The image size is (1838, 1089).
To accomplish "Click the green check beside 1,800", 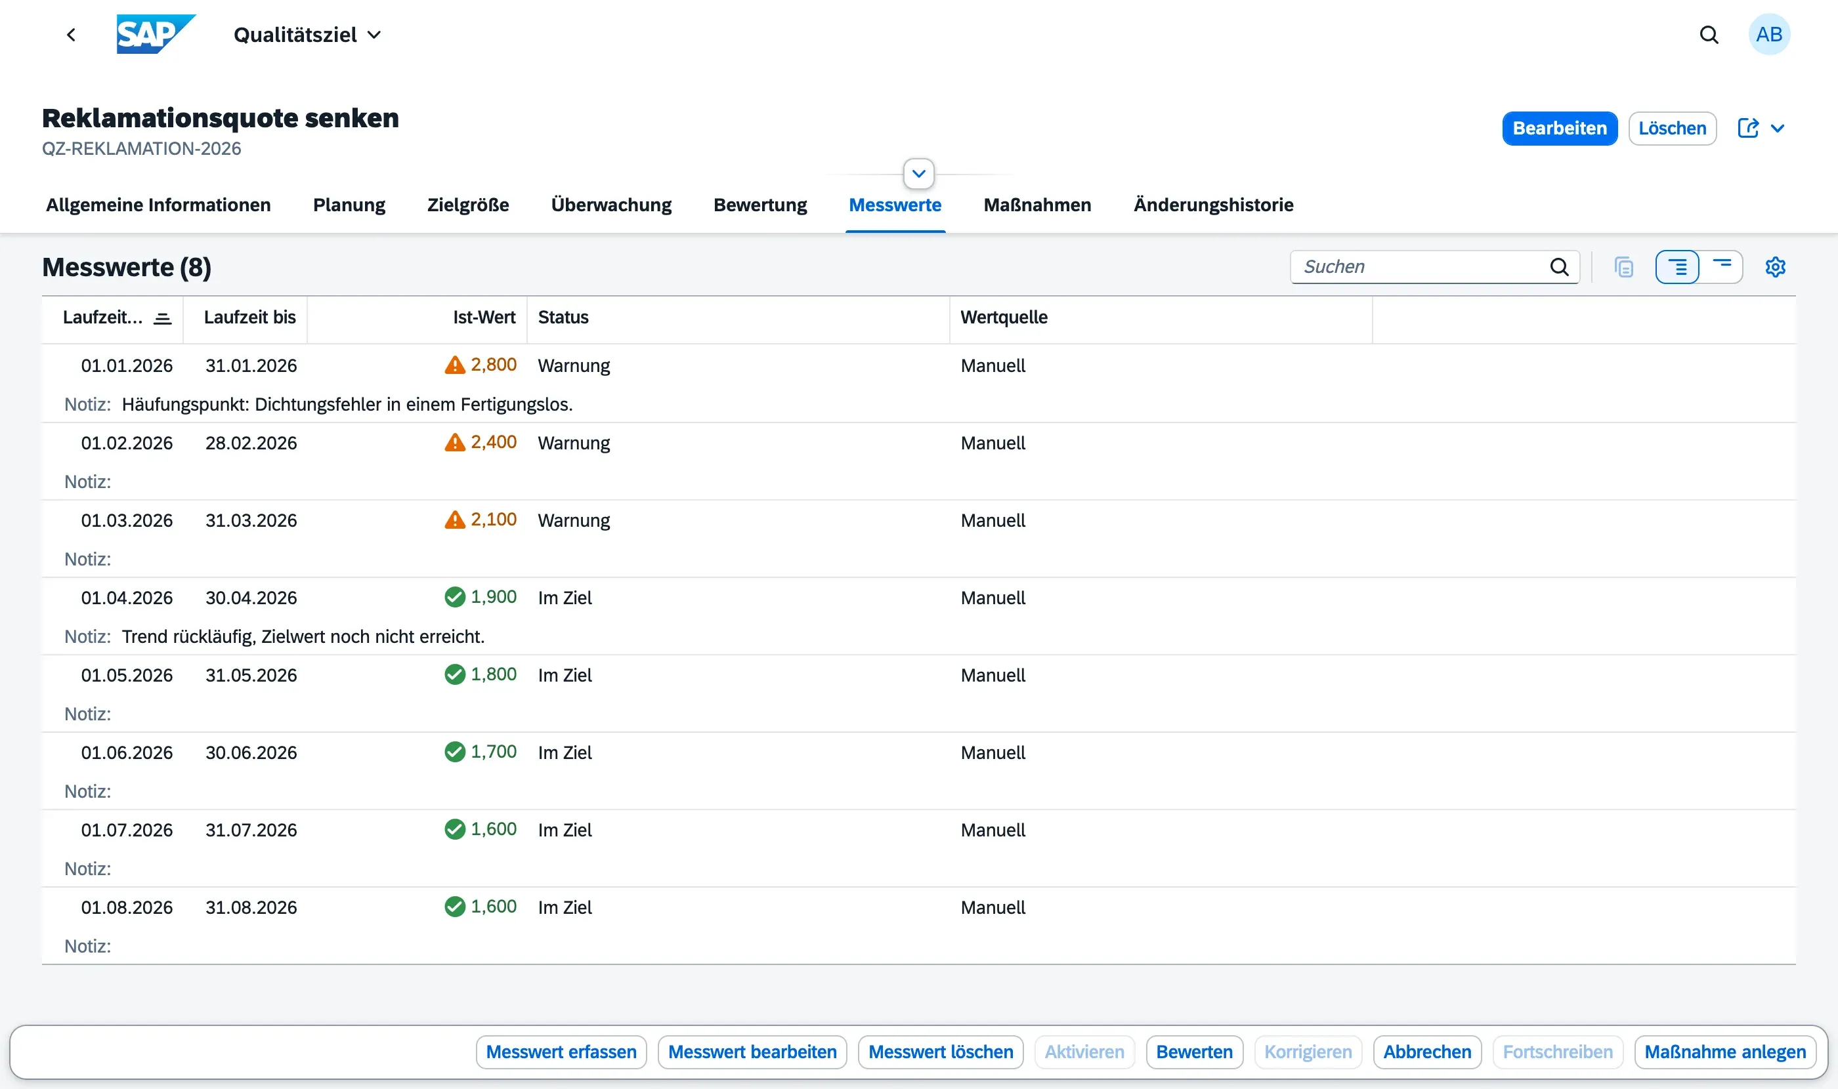I will (x=454, y=674).
